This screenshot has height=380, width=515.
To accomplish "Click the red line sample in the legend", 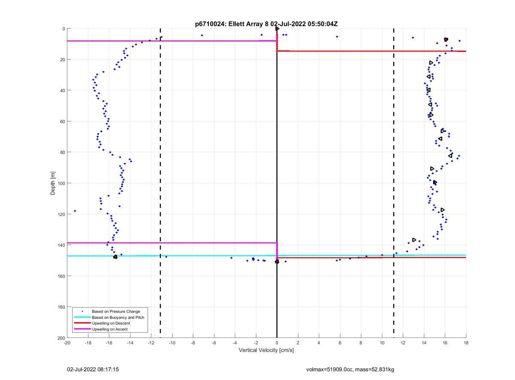I will (x=82, y=323).
